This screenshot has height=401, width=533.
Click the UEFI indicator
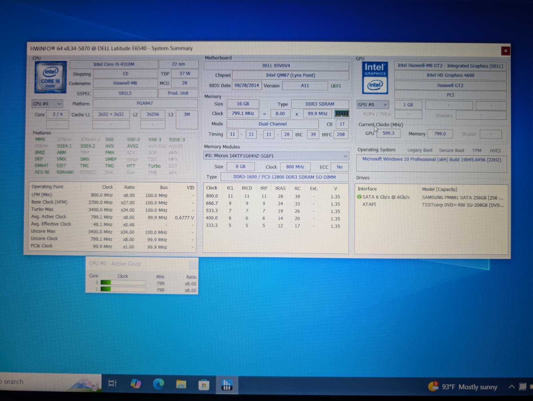tap(336, 86)
